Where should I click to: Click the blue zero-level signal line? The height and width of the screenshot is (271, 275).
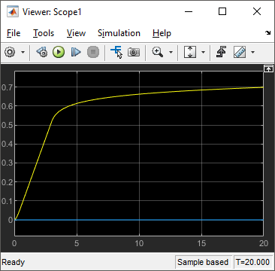139,220
